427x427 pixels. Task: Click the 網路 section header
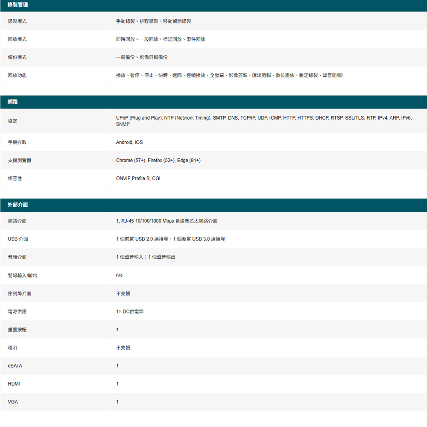click(13, 102)
